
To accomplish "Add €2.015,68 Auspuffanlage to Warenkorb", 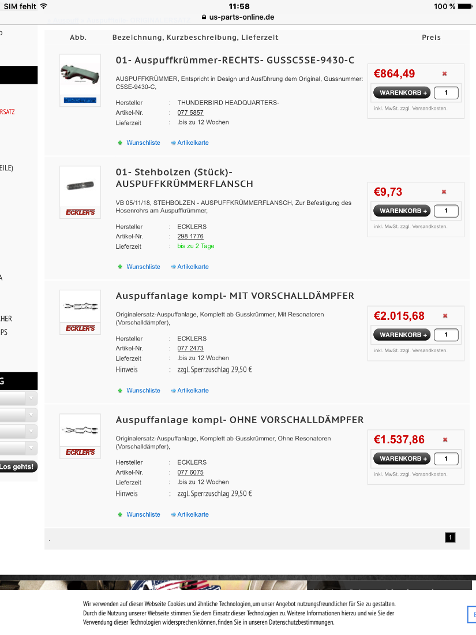I will coord(402,335).
